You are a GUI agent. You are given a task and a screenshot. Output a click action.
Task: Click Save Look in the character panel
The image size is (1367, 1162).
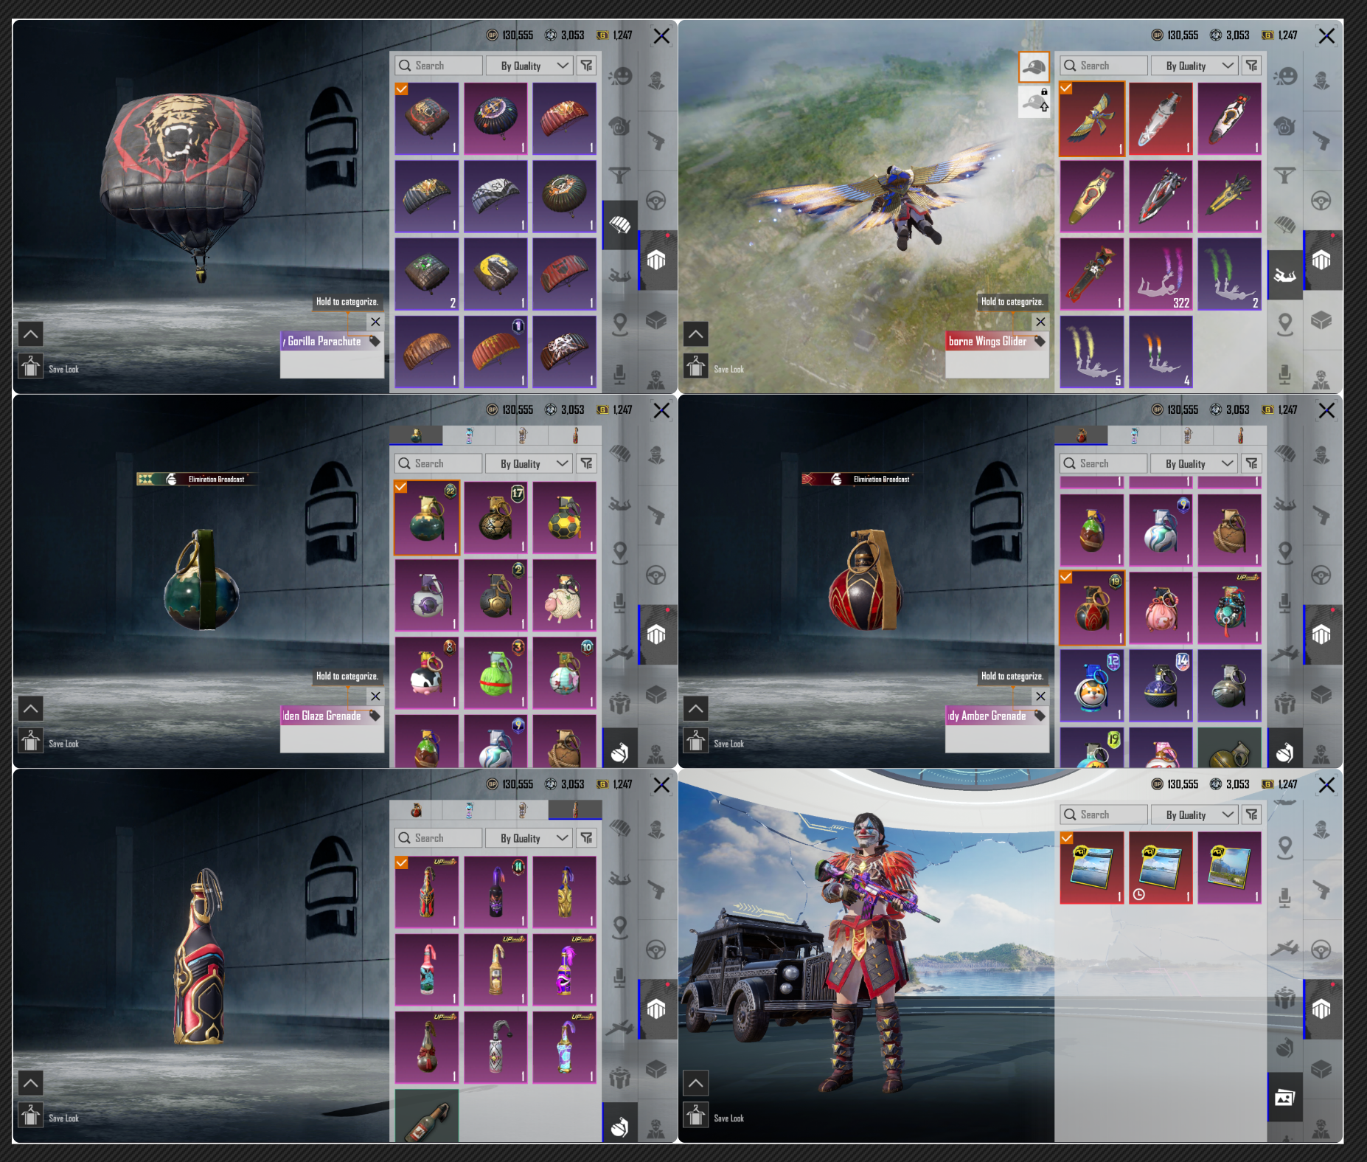click(728, 1118)
